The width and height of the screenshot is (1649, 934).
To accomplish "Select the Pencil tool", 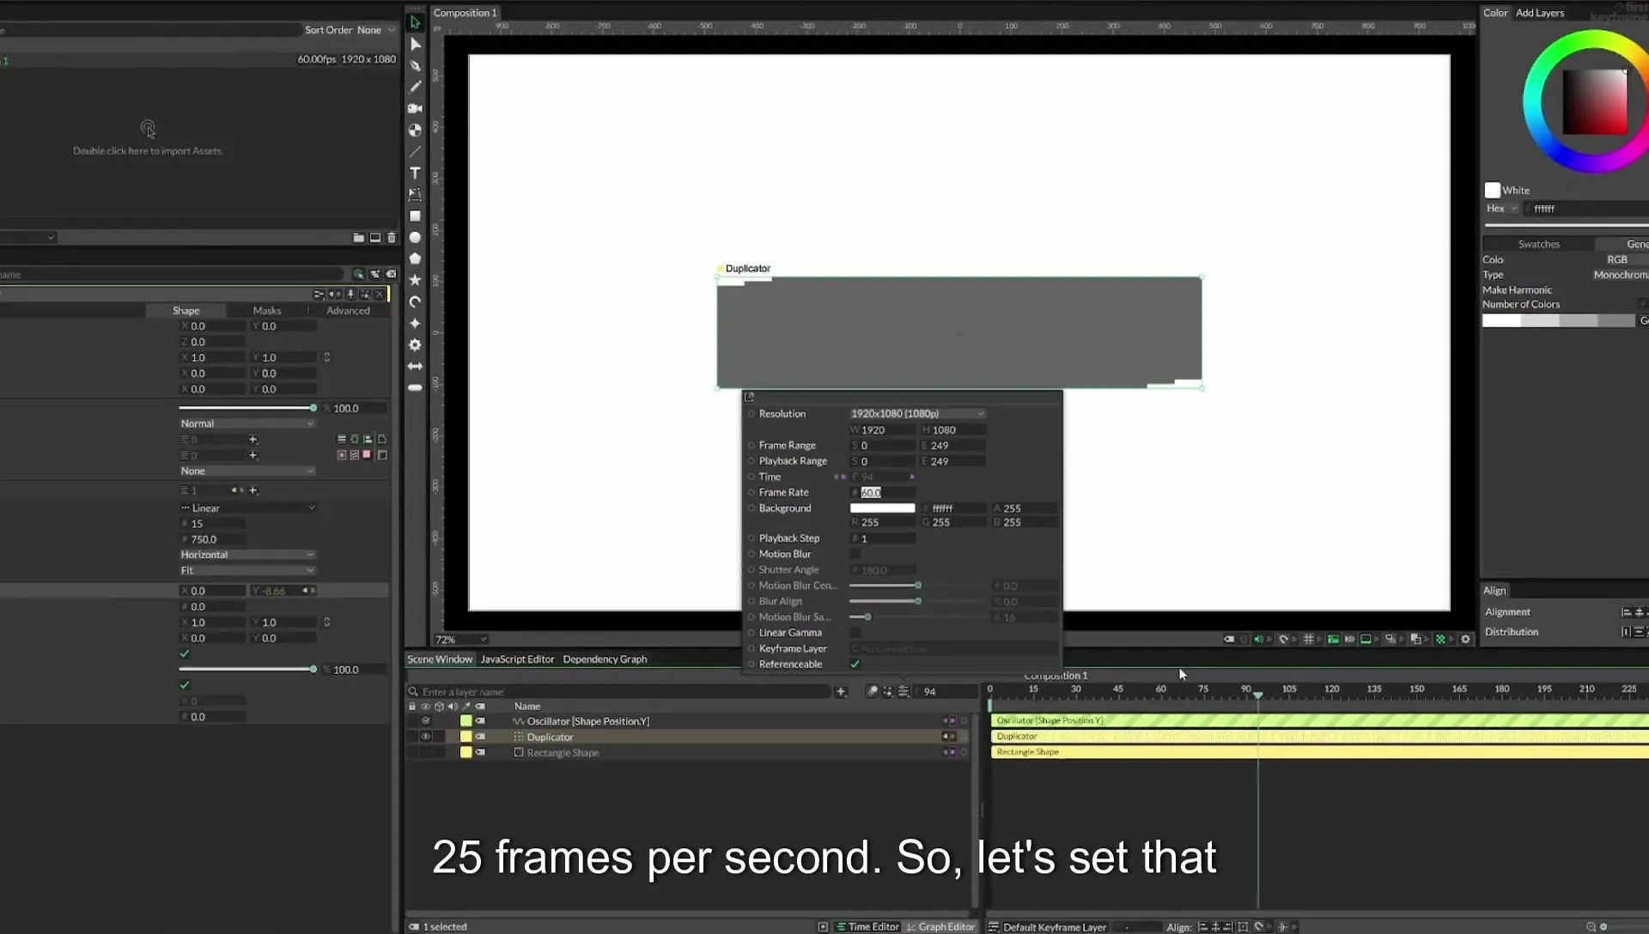I will [x=416, y=87].
